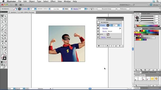Open Spotlight search in menu bar
This screenshot has height=90, width=161.
[x=157, y=1]
